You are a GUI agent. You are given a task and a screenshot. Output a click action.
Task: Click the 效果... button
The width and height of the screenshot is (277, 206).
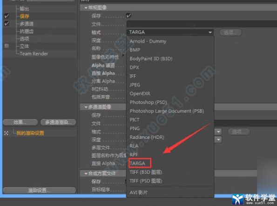[20, 122]
